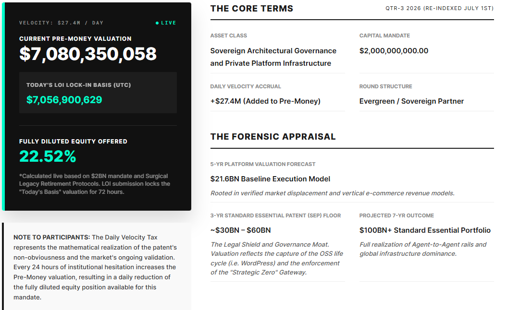Click the Fully Diluted Equity Offered label

tap(73, 142)
